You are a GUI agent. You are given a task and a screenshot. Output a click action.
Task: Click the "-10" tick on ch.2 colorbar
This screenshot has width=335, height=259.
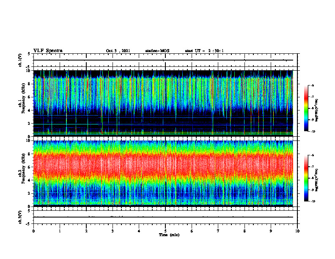click(313, 201)
